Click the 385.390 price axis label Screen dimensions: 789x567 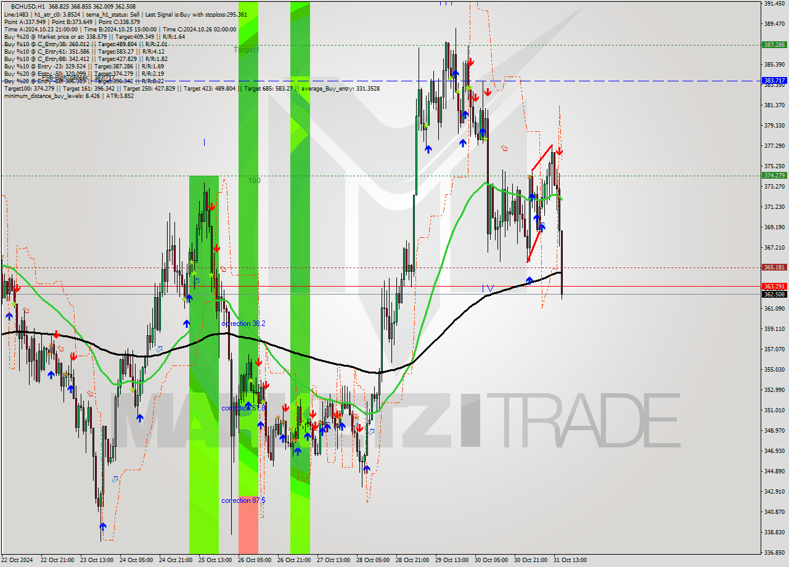(x=774, y=65)
